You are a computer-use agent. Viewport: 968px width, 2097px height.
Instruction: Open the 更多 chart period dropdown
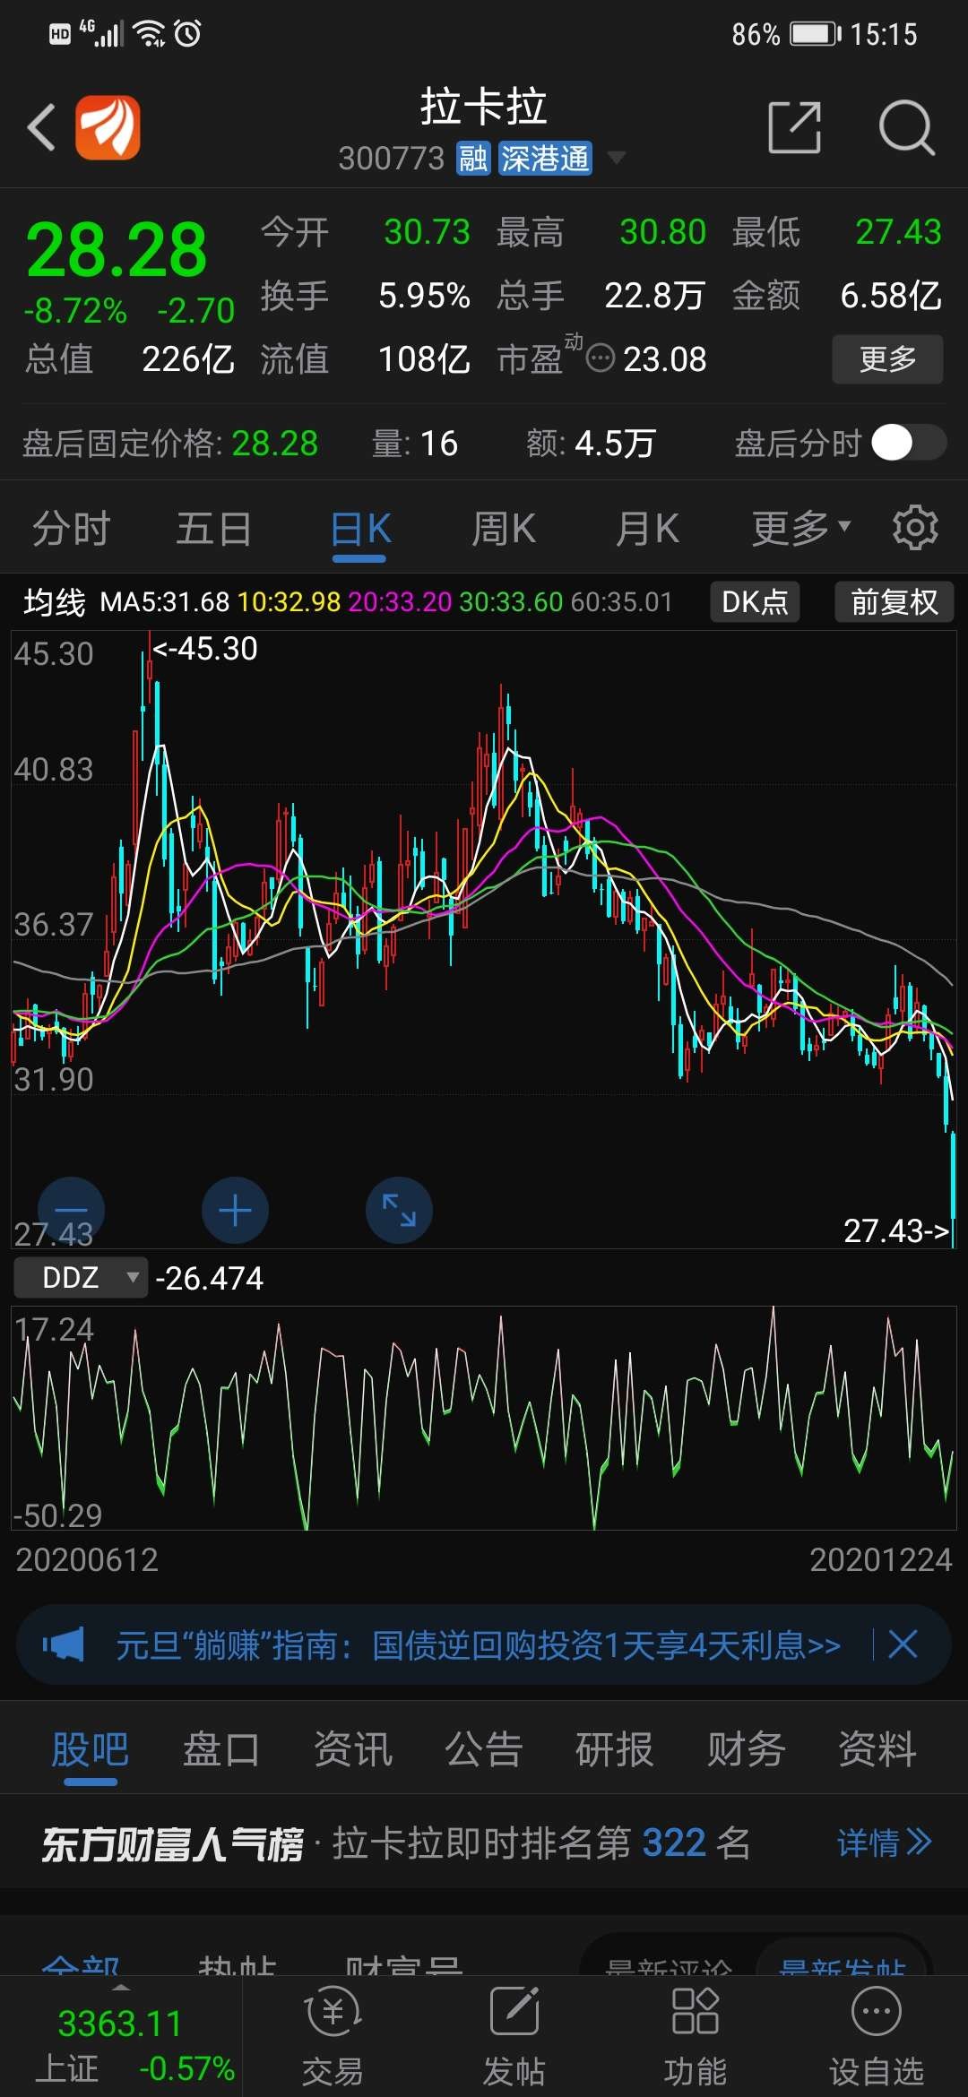[800, 528]
